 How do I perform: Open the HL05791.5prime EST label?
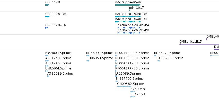tap(170, 58)
